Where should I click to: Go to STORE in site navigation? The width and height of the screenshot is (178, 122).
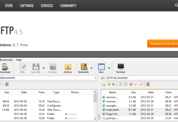[9, 6]
